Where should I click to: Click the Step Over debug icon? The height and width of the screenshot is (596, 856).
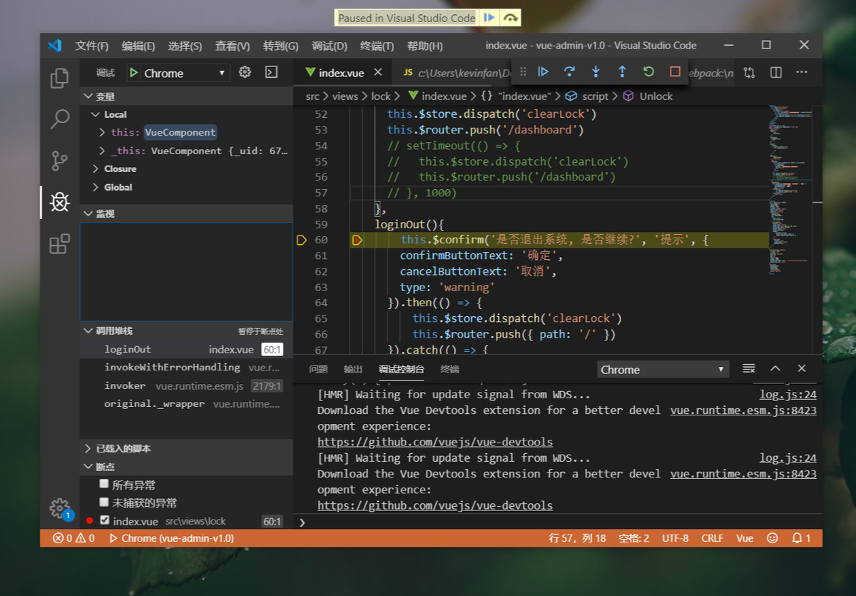pyautogui.click(x=569, y=71)
